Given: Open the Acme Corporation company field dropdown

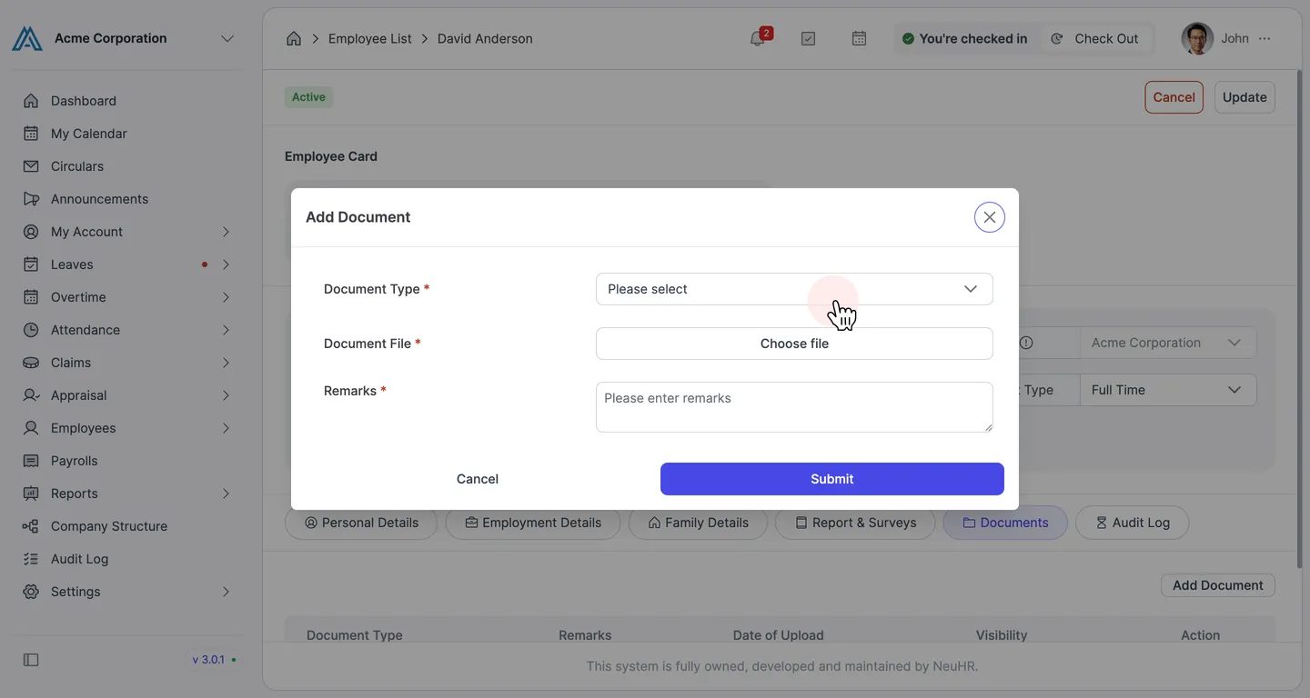Looking at the screenshot, I should [x=1168, y=343].
